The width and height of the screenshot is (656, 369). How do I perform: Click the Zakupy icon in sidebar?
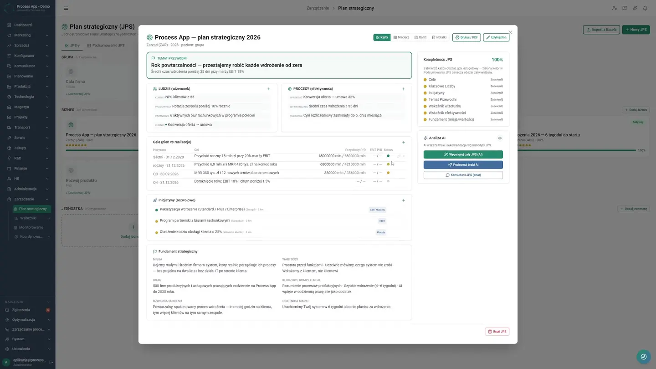9,148
